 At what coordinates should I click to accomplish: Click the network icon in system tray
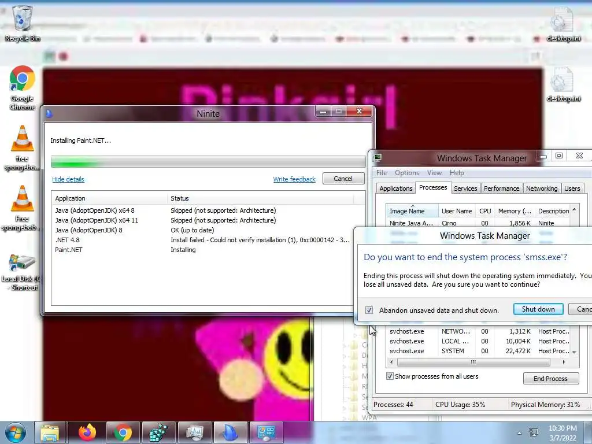[x=534, y=432]
